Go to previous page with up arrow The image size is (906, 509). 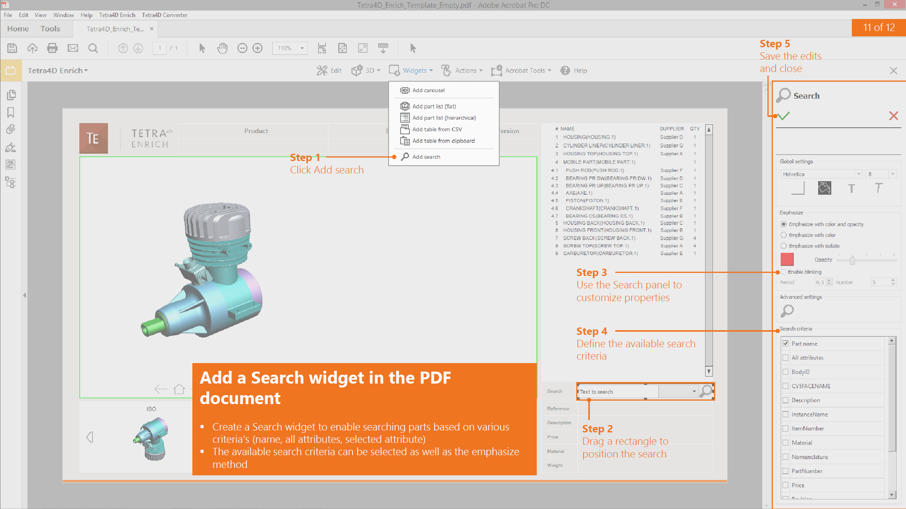click(123, 48)
